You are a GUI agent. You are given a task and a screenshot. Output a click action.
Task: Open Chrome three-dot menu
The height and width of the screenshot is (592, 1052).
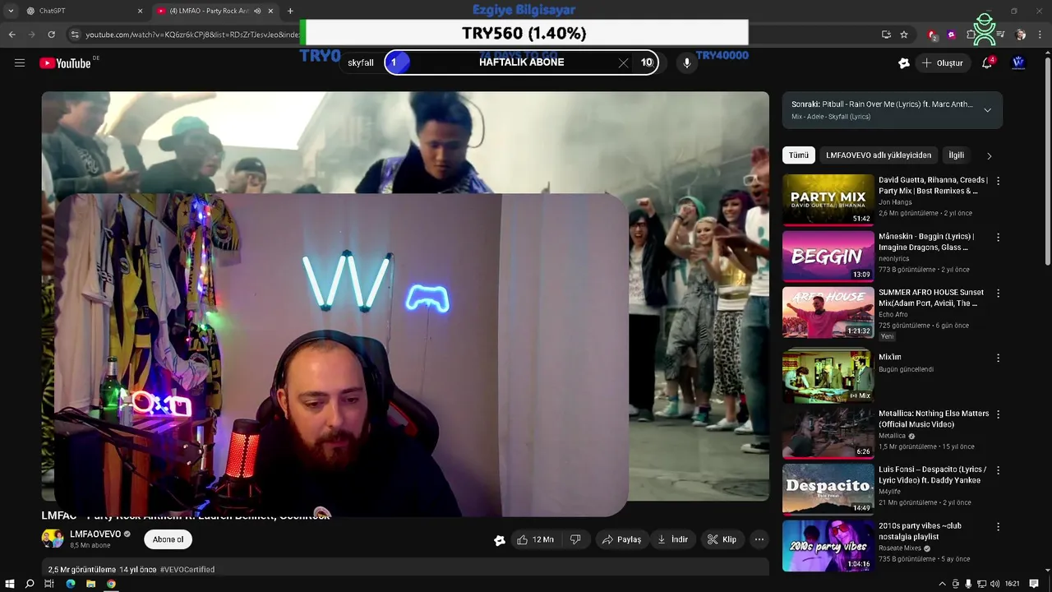[x=1039, y=35]
